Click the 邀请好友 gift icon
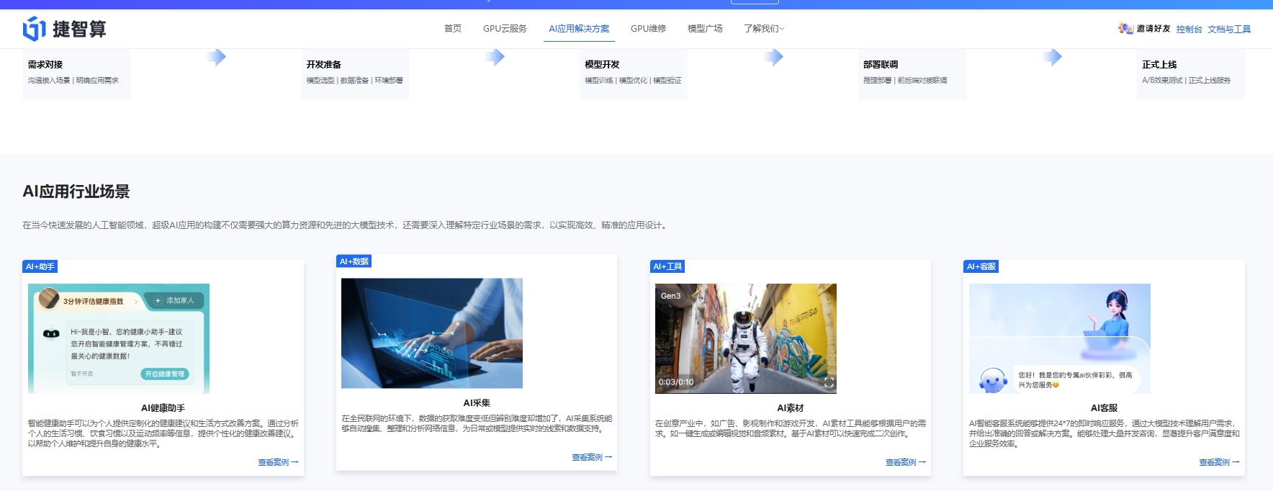Image resolution: width=1273 pixels, height=491 pixels. (x=1125, y=28)
